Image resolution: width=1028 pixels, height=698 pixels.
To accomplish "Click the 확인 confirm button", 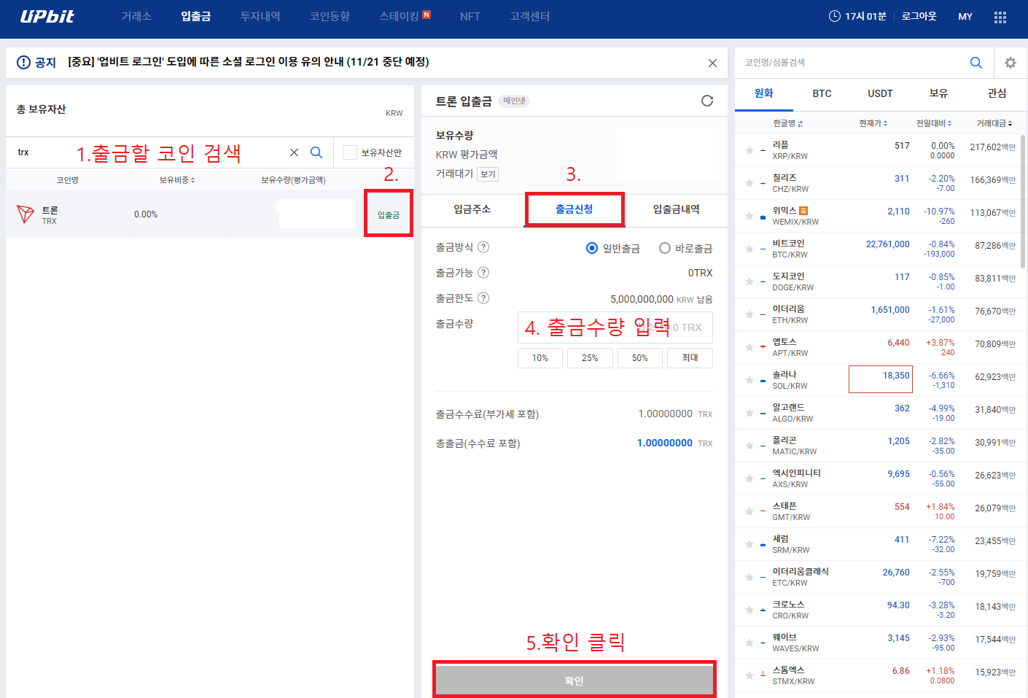I will pyautogui.click(x=575, y=680).
